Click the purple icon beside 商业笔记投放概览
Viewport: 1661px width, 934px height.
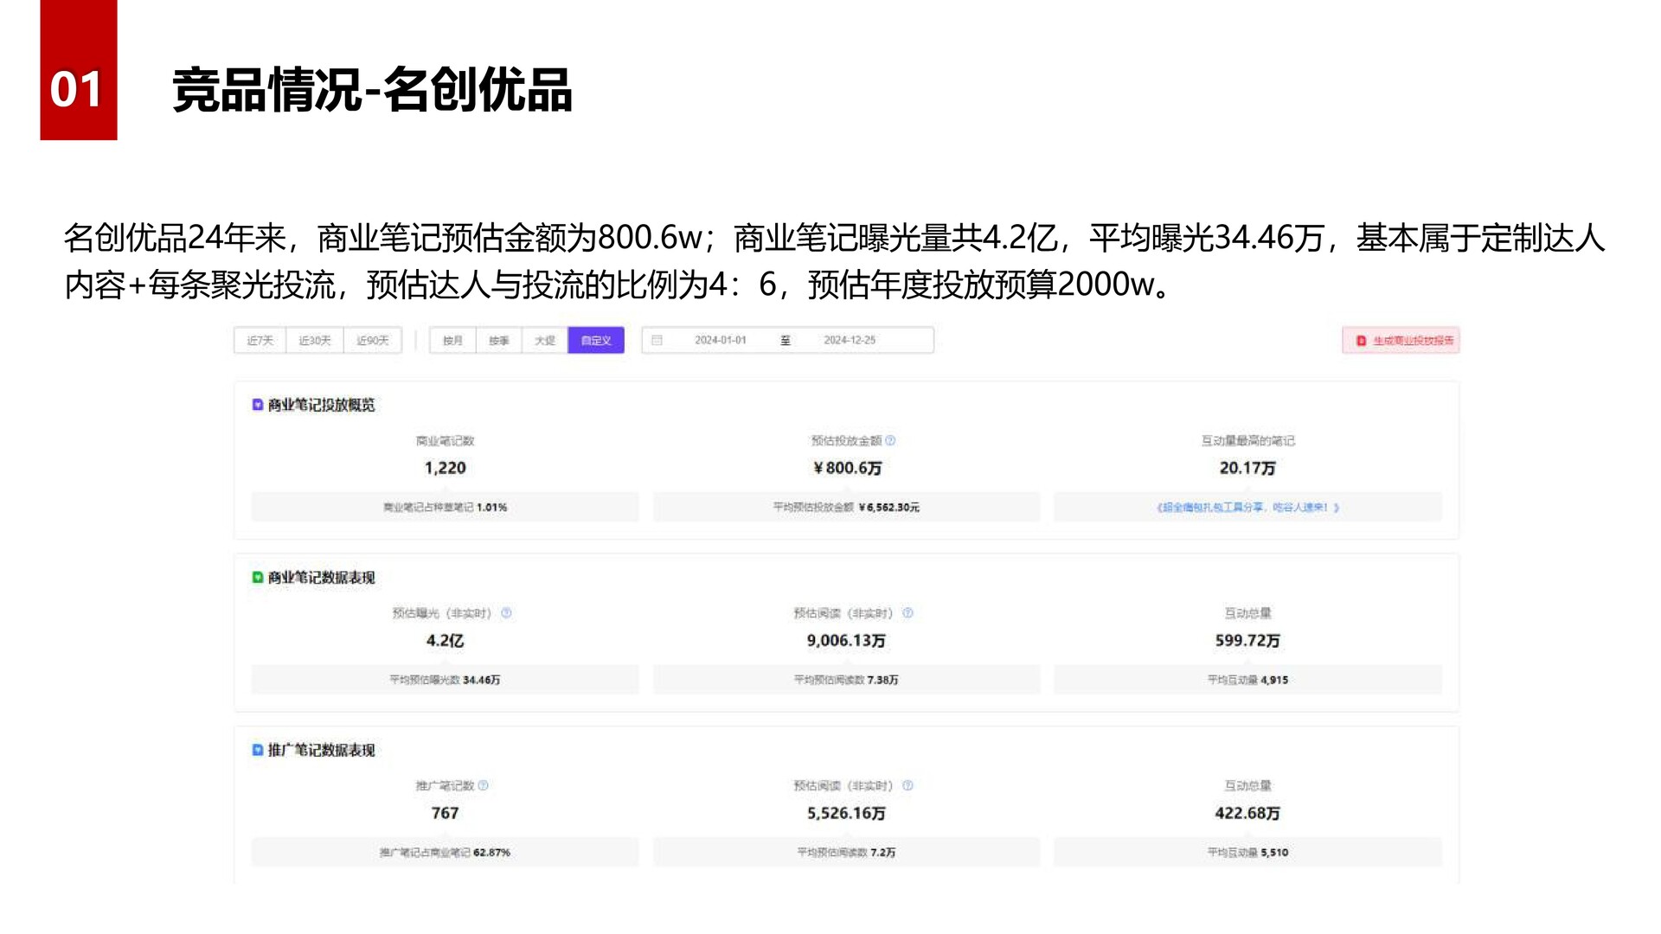258,405
